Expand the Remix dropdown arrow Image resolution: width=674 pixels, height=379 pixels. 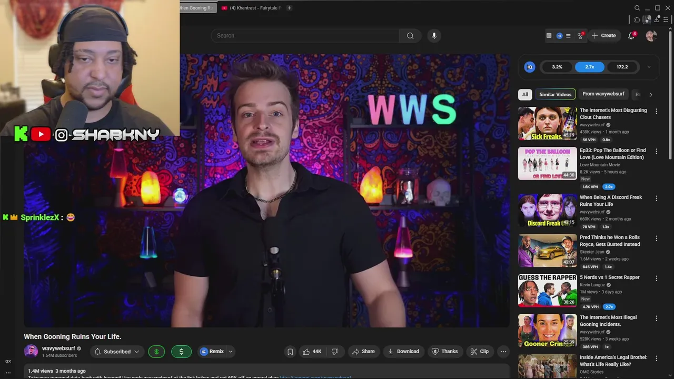[230, 352]
